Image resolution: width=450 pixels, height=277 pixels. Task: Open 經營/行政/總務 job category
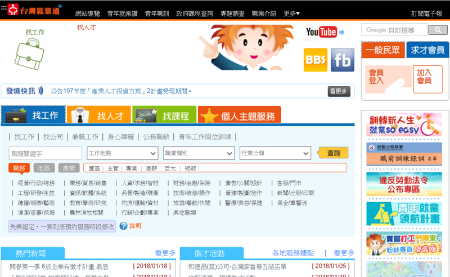[36, 183]
